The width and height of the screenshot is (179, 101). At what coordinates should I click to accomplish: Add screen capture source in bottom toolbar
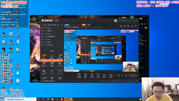tap(79, 75)
